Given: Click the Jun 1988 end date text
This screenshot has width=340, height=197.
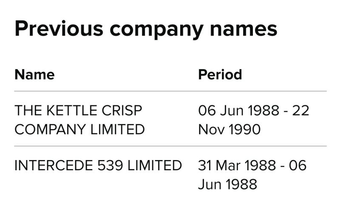Looking at the screenshot, I should tap(228, 184).
